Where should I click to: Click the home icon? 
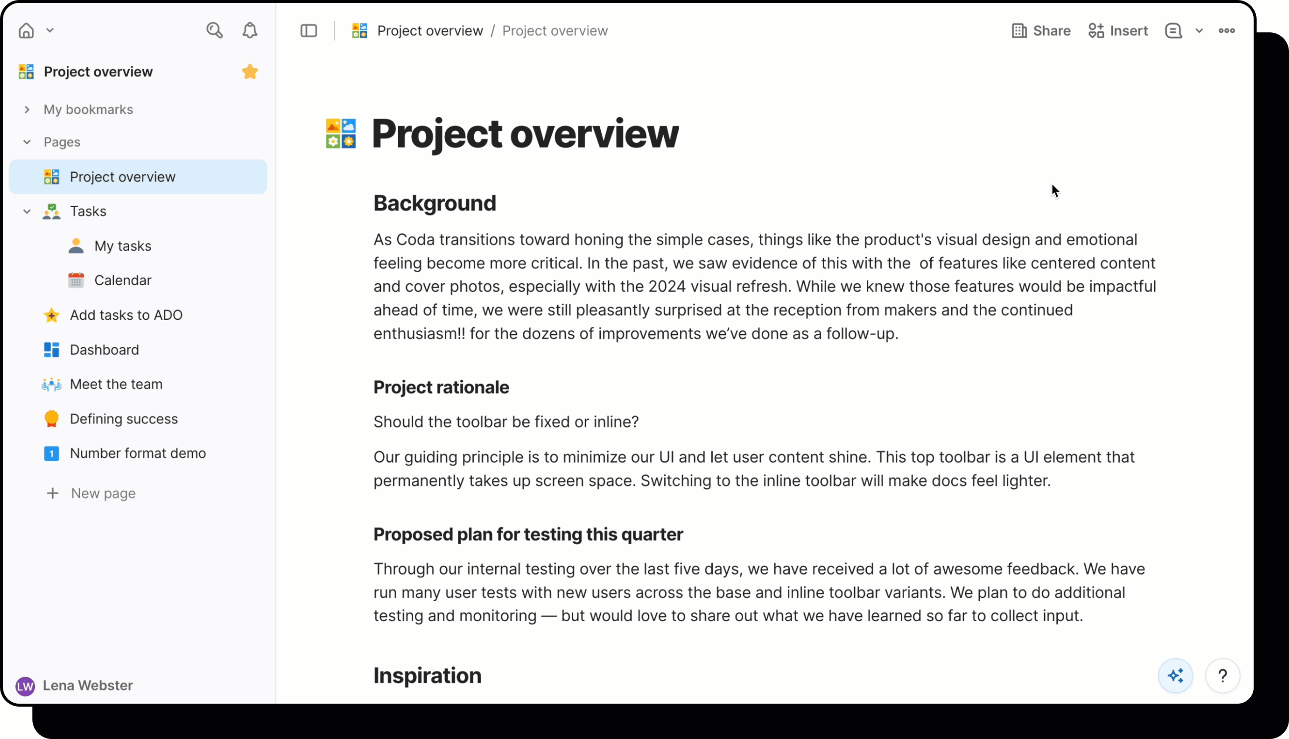pos(26,30)
